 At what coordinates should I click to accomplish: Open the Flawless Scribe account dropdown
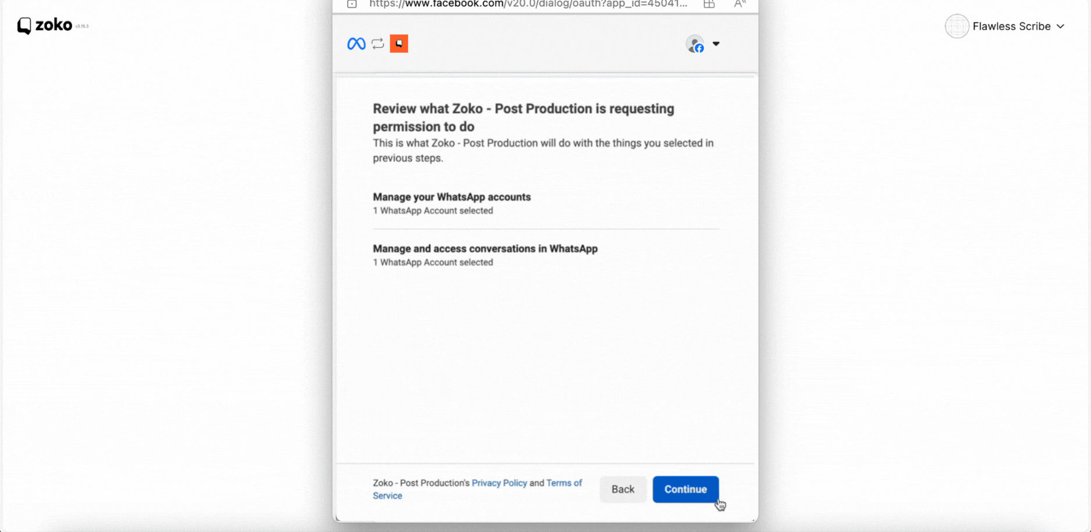click(x=1019, y=26)
